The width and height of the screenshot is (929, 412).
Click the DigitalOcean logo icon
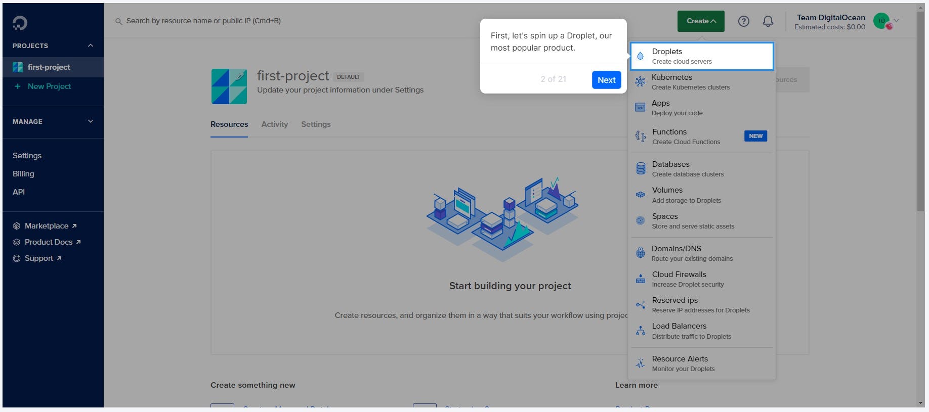pos(20,23)
